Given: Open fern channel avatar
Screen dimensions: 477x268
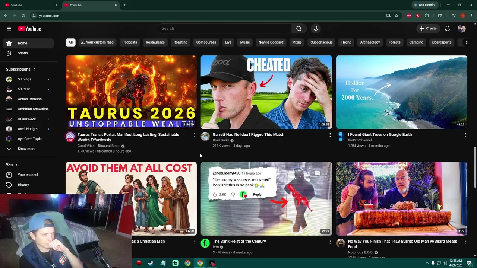Looking at the screenshot, I should [205, 243].
